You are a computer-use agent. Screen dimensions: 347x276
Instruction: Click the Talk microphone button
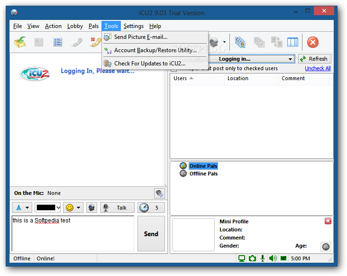117,208
